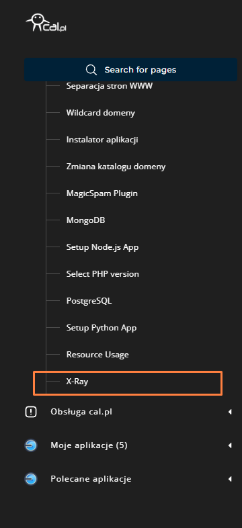Expand the Moje aplikacje section arrow
The height and width of the screenshot is (528, 242).
pyautogui.click(x=230, y=445)
